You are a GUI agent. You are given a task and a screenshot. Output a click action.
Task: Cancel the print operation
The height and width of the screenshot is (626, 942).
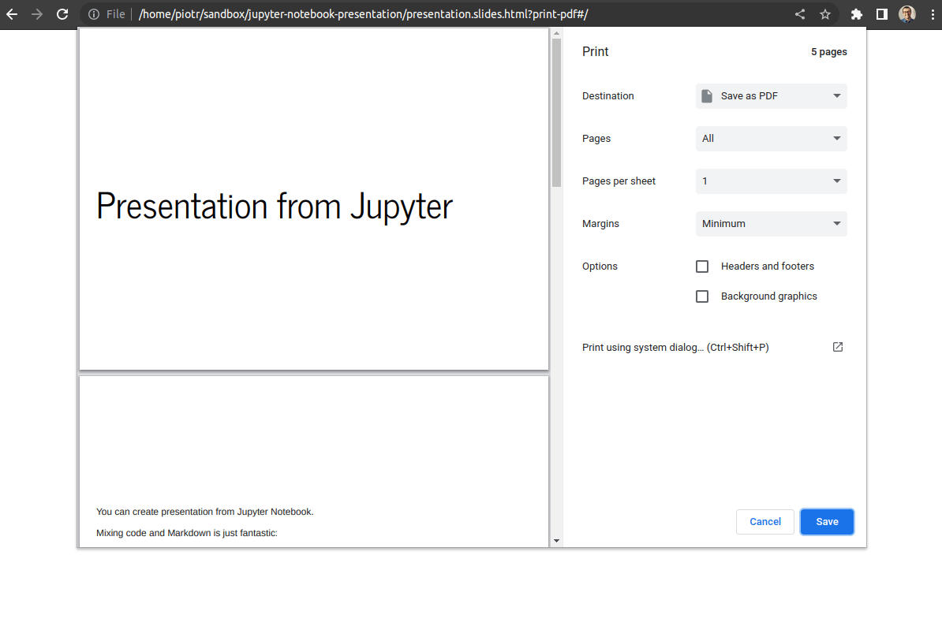coord(764,521)
